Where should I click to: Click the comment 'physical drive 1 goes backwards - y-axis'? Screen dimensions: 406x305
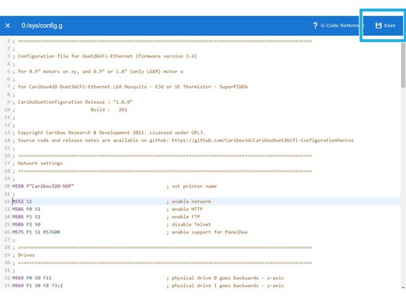pyautogui.click(x=228, y=286)
